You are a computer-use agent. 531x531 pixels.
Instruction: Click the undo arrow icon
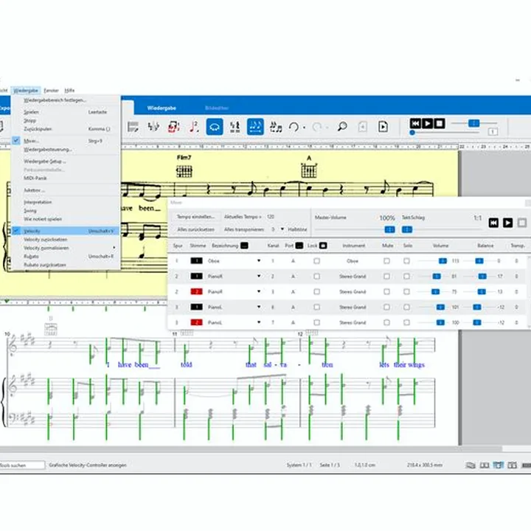click(294, 127)
